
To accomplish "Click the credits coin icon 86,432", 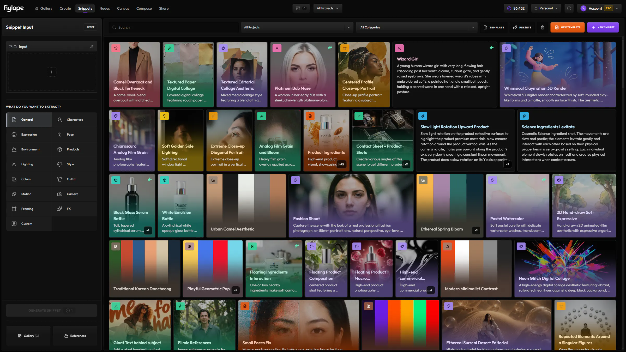I will pos(509,8).
